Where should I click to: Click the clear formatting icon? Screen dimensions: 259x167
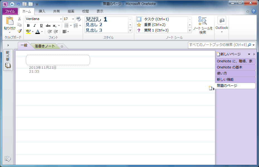pos(79,19)
